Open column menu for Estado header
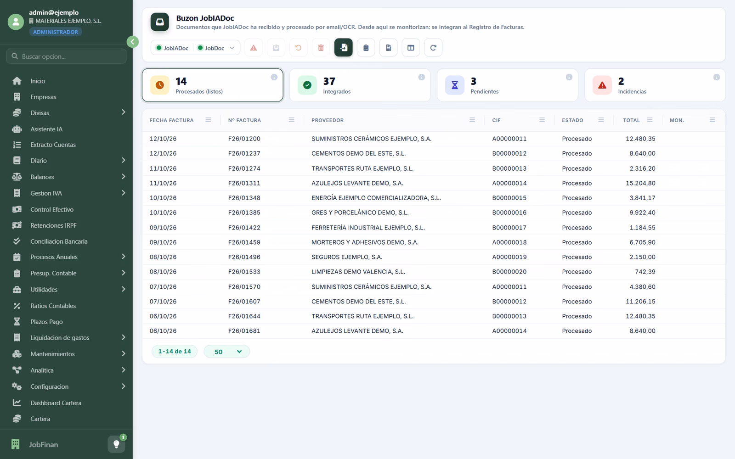 tap(601, 120)
